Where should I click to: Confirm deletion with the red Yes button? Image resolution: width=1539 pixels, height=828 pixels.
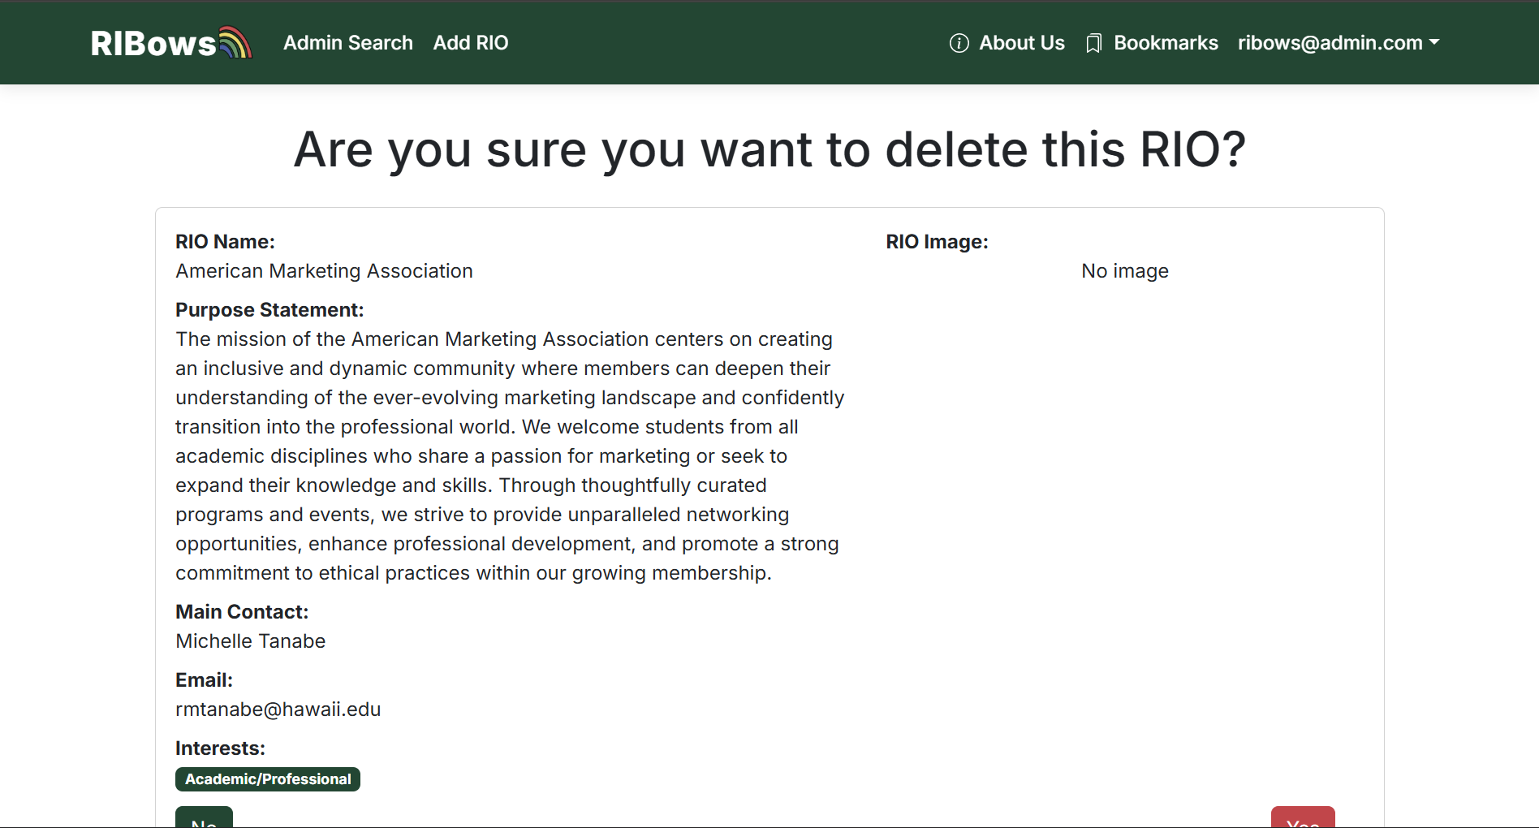(x=1302, y=818)
